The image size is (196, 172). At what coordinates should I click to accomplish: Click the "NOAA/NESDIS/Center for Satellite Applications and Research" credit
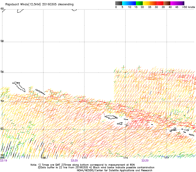(114, 170)
